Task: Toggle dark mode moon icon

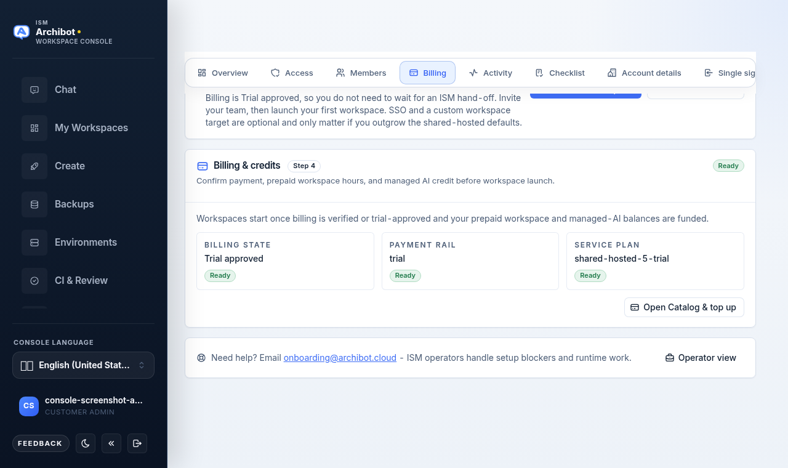Action: [x=86, y=443]
